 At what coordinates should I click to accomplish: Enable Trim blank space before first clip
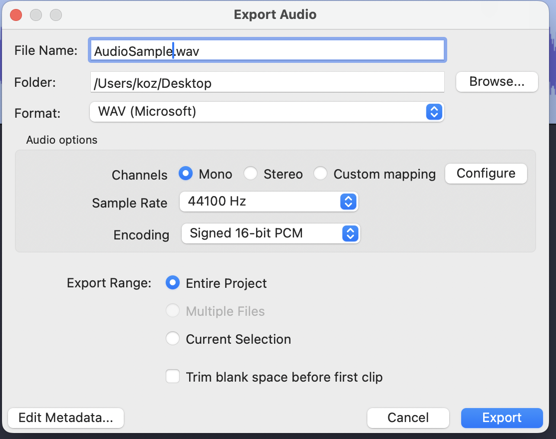tap(173, 377)
